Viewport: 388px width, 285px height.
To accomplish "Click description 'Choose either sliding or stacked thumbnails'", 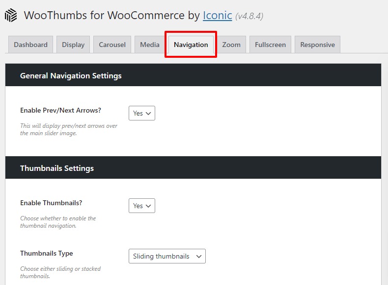I will click(x=60, y=272).
